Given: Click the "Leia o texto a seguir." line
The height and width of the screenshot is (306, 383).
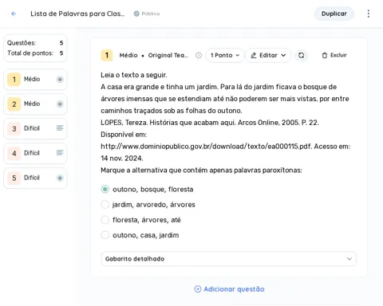Looking at the screenshot, I should coord(134,75).
